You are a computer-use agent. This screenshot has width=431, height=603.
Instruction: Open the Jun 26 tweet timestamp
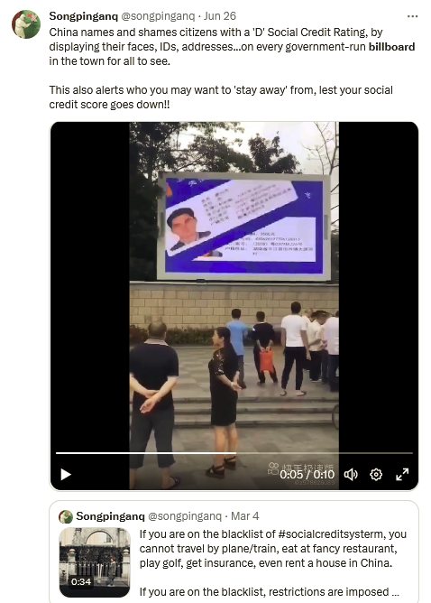click(x=220, y=16)
